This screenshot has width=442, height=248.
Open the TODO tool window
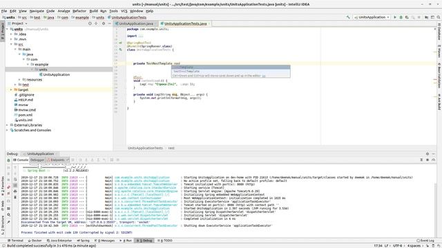tap(164, 240)
